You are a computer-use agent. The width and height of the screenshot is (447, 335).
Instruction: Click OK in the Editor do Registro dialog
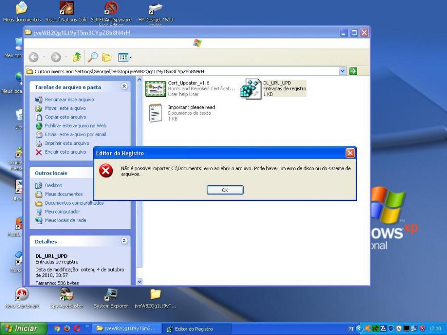click(x=225, y=190)
